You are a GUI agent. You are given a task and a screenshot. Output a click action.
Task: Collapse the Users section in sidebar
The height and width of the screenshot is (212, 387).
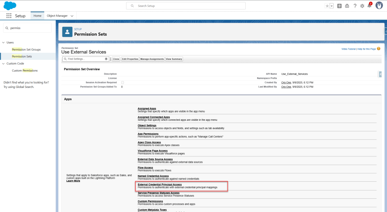(x=3, y=42)
